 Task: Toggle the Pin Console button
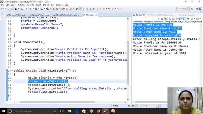pyautogui.click(x=188, y=19)
